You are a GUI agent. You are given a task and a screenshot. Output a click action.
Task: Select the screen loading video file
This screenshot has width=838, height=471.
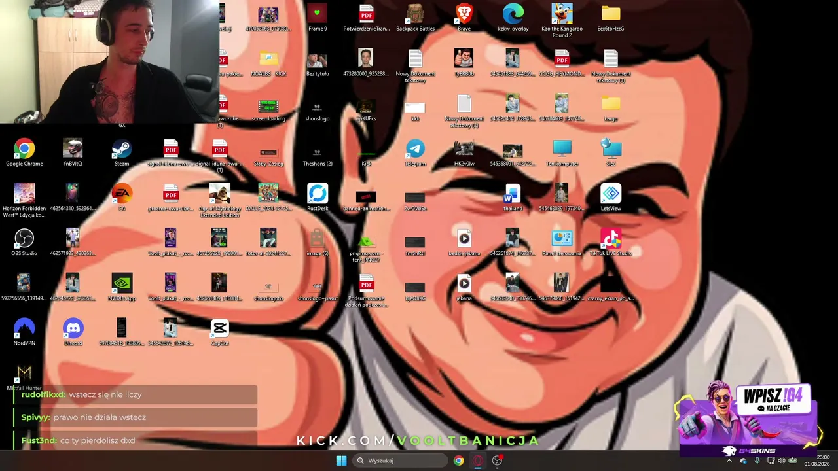coord(268,109)
